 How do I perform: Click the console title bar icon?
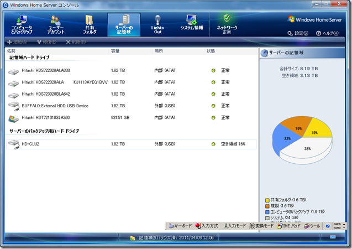click(6, 5)
